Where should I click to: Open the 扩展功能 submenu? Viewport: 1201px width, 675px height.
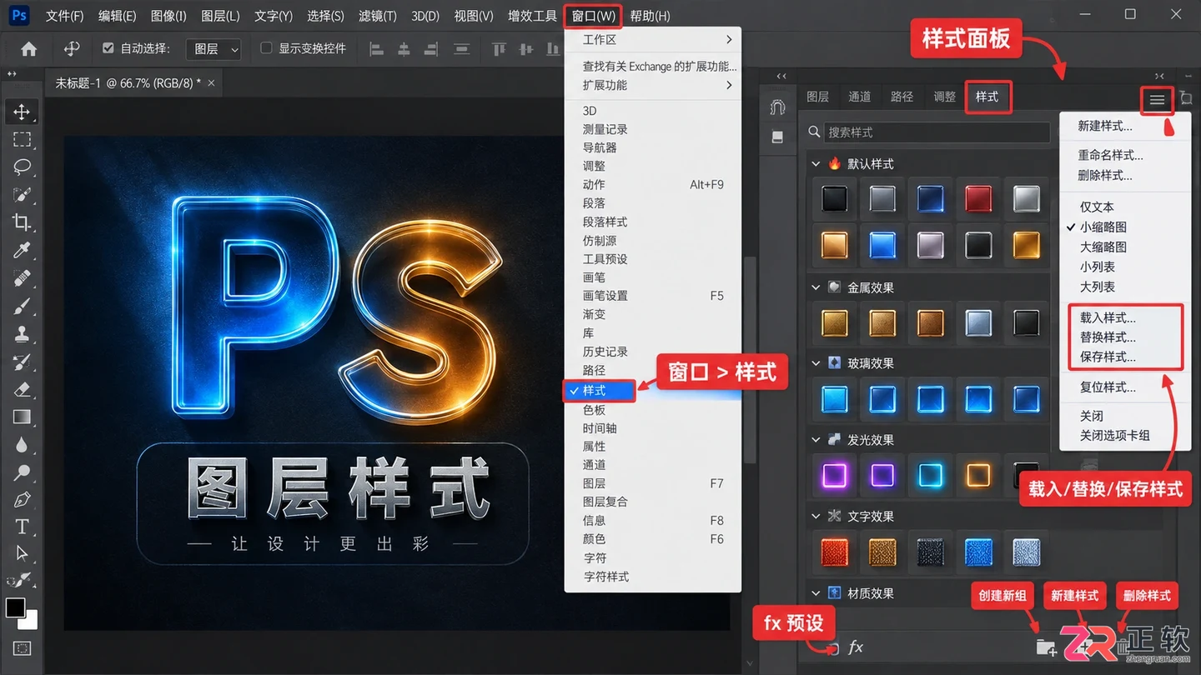653,85
